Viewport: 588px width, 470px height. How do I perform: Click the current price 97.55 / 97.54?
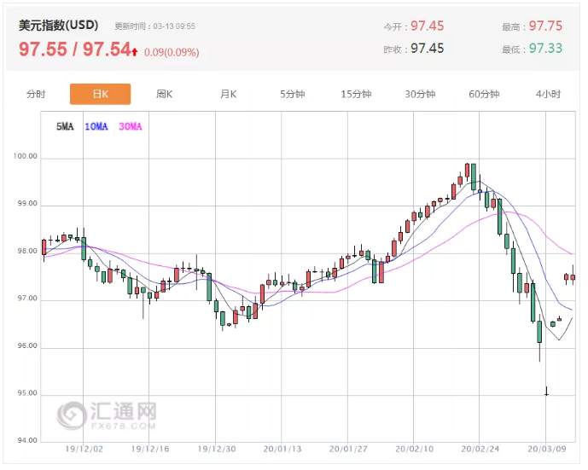(74, 49)
